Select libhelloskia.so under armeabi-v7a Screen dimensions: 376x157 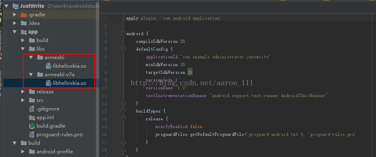(x=70, y=83)
